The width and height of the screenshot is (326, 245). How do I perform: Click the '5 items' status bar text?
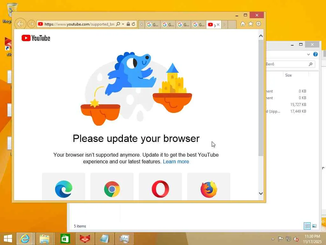80,226
